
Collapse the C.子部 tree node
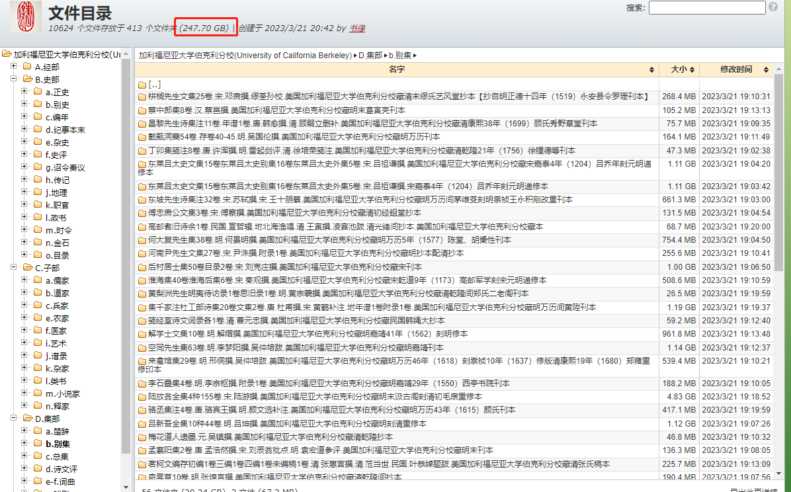coord(14,267)
